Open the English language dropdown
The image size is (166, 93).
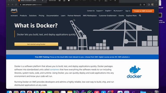click(108, 11)
